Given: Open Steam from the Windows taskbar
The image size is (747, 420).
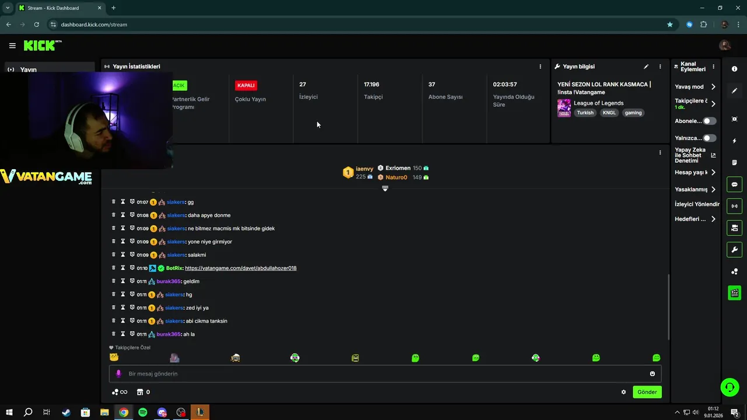Looking at the screenshot, I should 66,412.
